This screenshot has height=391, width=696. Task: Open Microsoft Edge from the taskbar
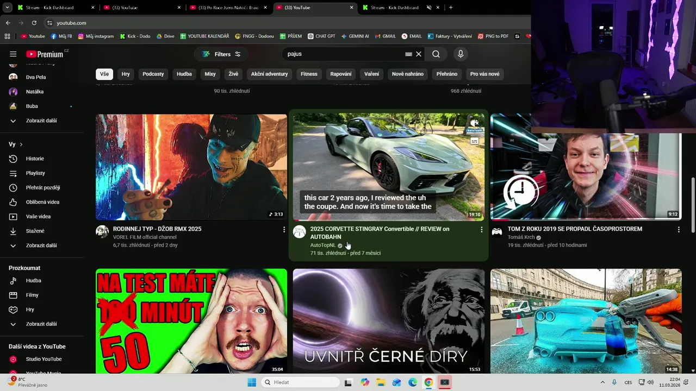(413, 382)
